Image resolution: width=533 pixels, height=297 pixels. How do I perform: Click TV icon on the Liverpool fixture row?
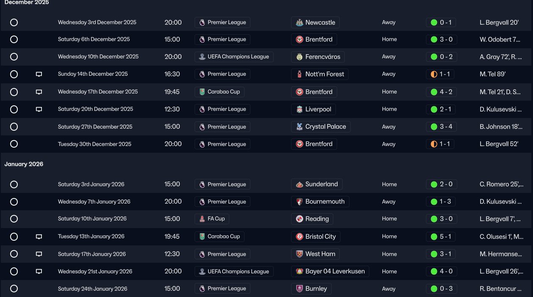[x=39, y=109]
